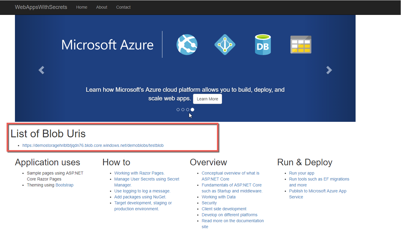Open Conceptual overview of ASP.NET Core link
Screen dimensions: 401x235
point(230,176)
